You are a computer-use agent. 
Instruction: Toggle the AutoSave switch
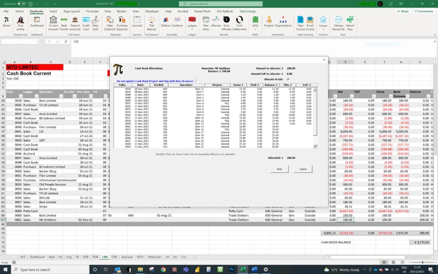coord(22,4)
